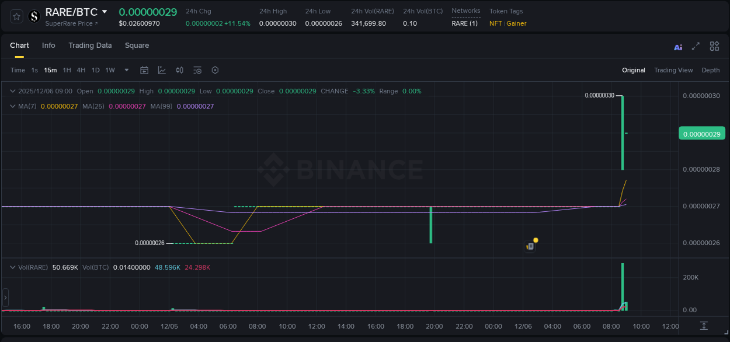Select the 1H time interval
This screenshot has height=342, width=730.
coord(67,70)
